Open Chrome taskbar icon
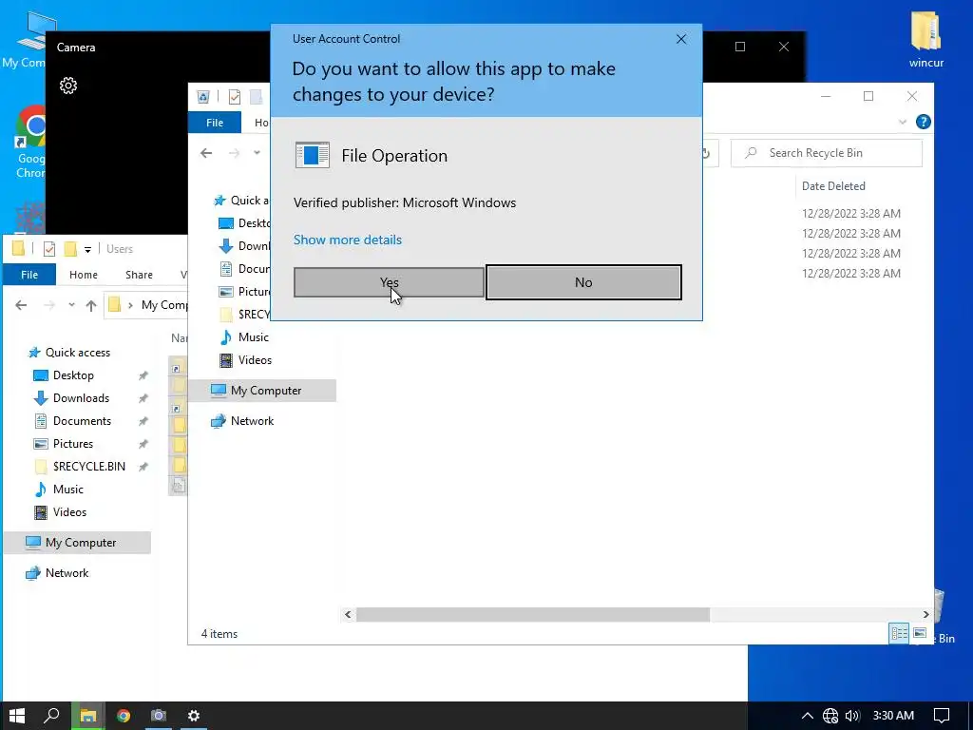The image size is (973, 730). 123,716
